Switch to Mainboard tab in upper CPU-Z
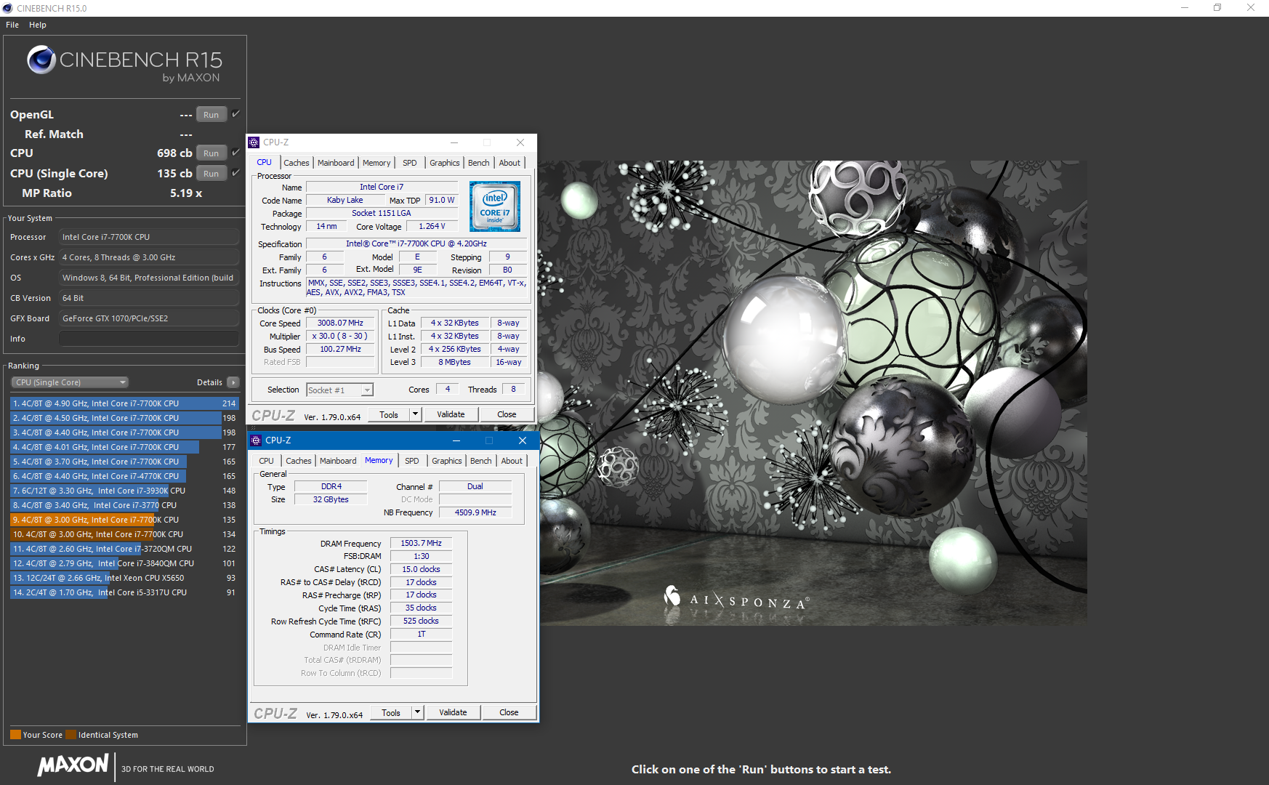The width and height of the screenshot is (1269, 785). point(336,163)
